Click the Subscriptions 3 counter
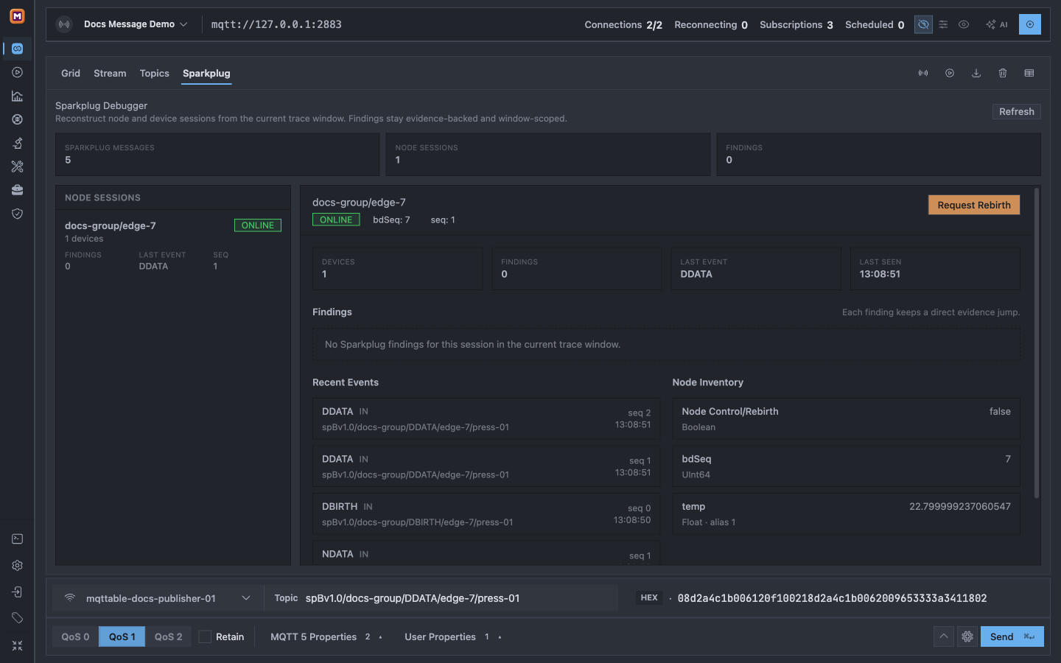This screenshot has width=1061, height=663. coord(796,24)
